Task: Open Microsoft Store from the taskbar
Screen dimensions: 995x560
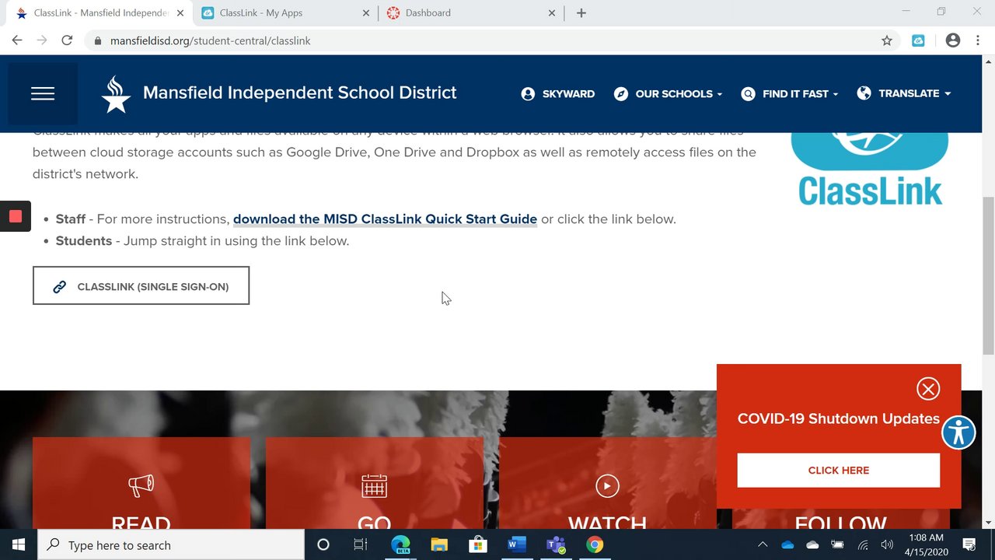Action: [x=478, y=545]
